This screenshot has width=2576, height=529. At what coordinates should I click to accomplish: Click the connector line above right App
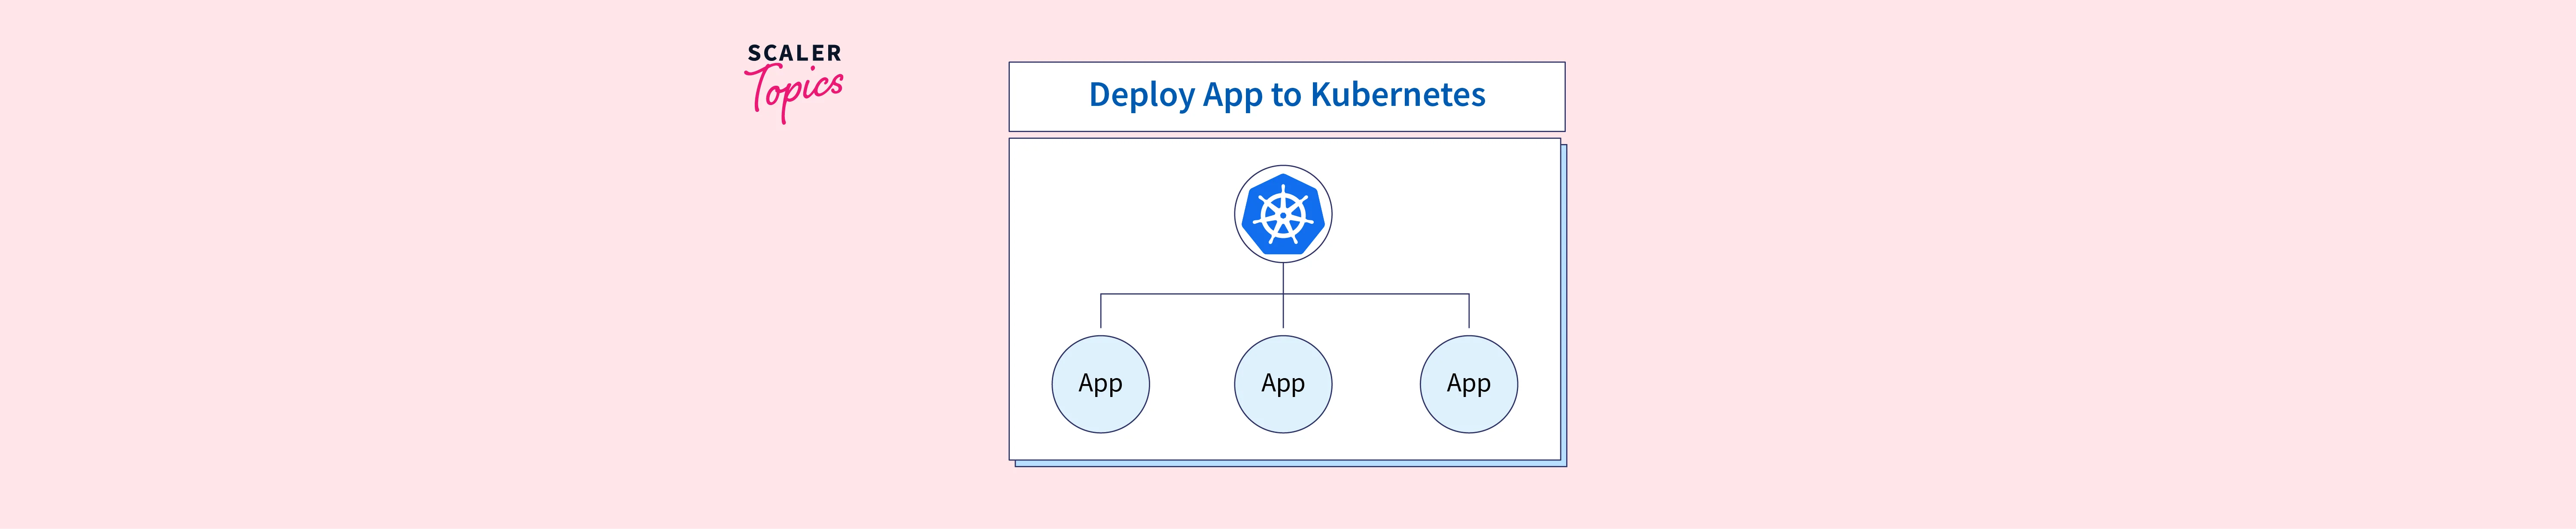(1469, 311)
